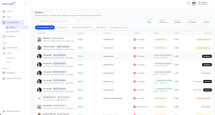
Task: Click Reschedule for 28 Oct conversation
Action: [197, 90]
